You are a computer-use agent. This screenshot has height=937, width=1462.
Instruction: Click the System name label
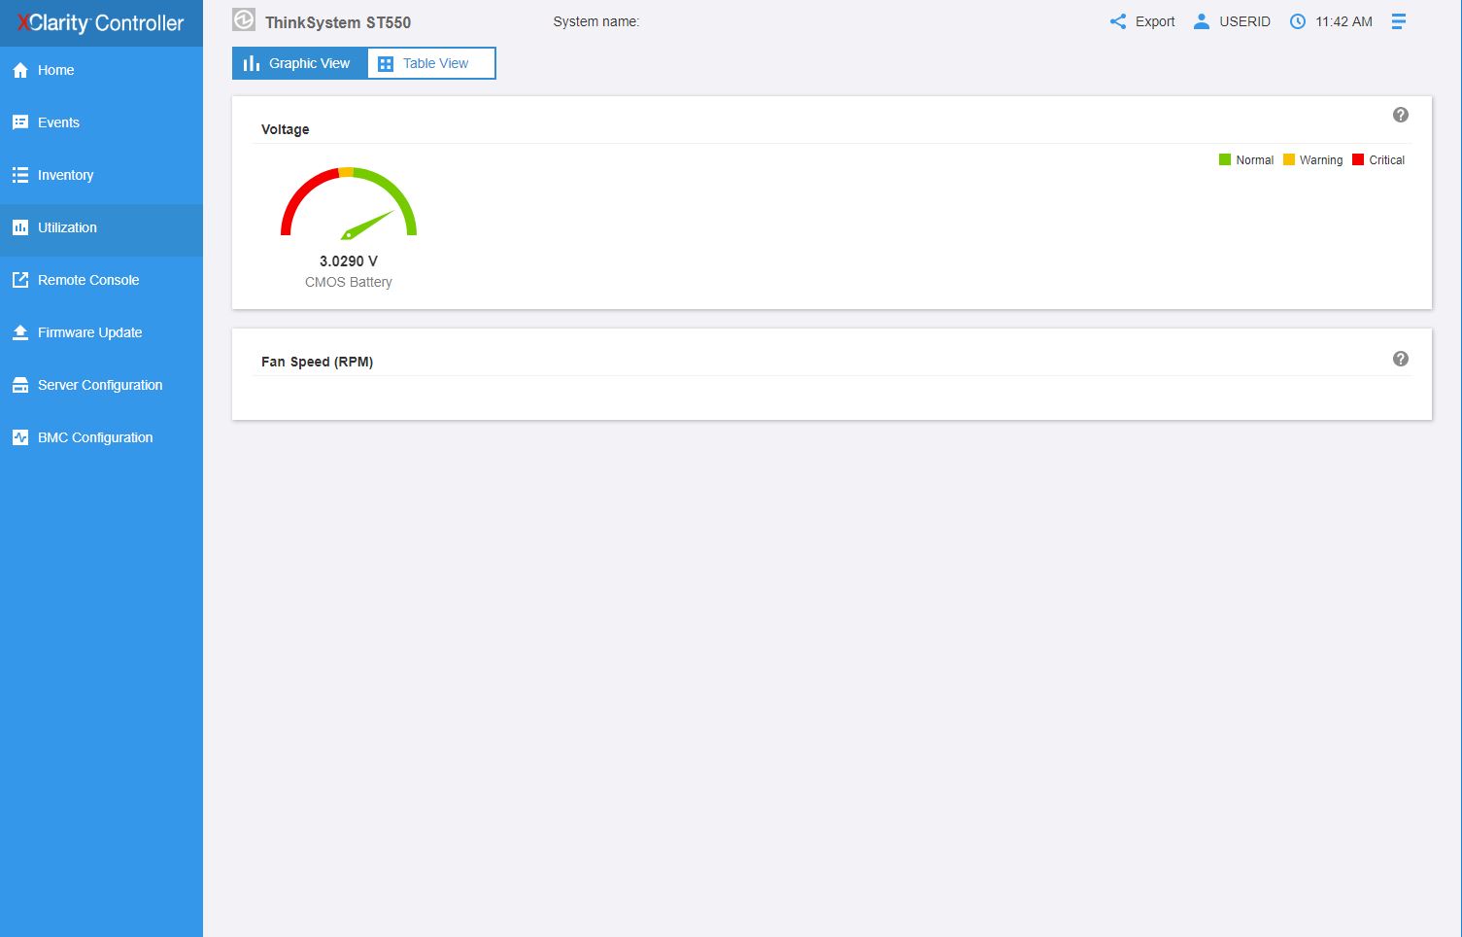click(595, 21)
